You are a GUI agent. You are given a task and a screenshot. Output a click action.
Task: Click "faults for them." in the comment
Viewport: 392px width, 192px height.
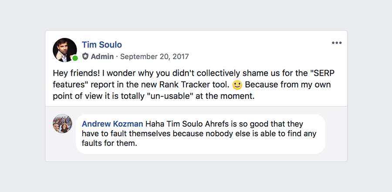pyautogui.click(x=110, y=143)
